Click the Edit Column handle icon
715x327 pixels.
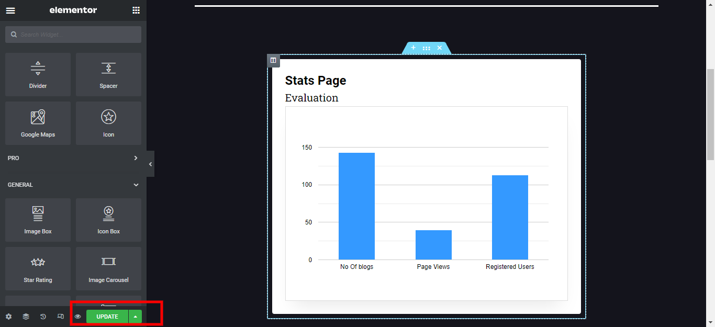(x=273, y=61)
